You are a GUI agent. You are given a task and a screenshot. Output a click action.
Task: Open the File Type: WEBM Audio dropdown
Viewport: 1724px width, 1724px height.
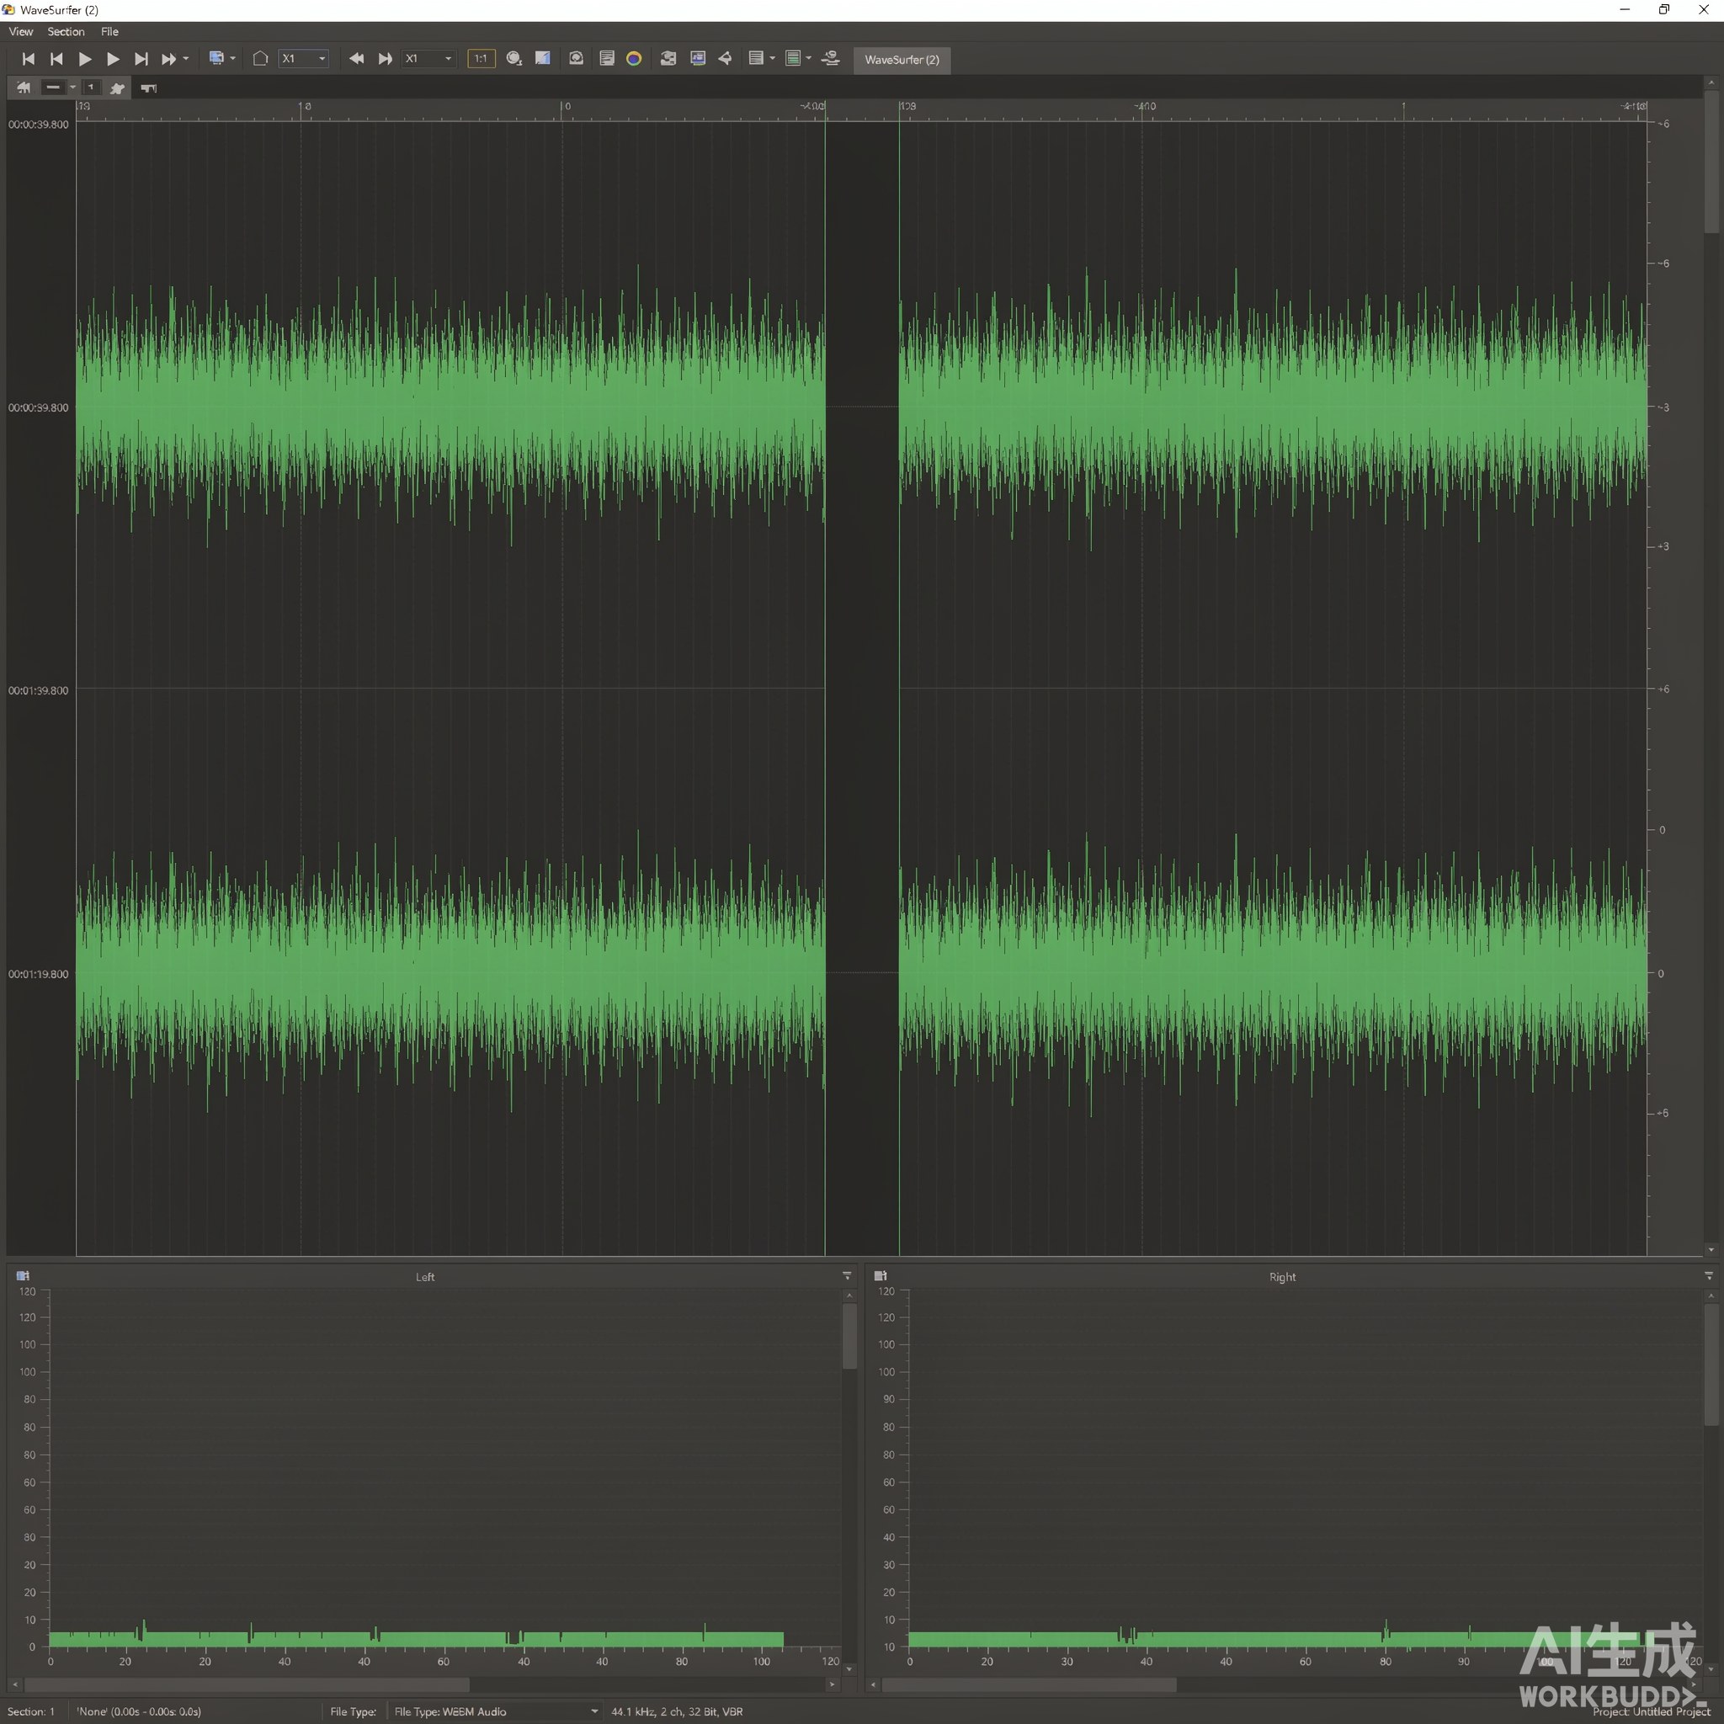(x=495, y=1711)
